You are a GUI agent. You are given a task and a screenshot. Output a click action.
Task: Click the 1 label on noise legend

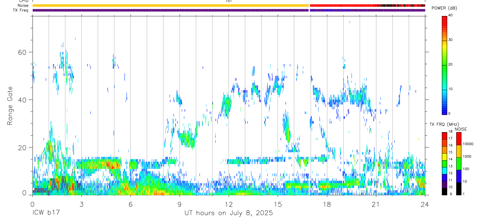464,194
